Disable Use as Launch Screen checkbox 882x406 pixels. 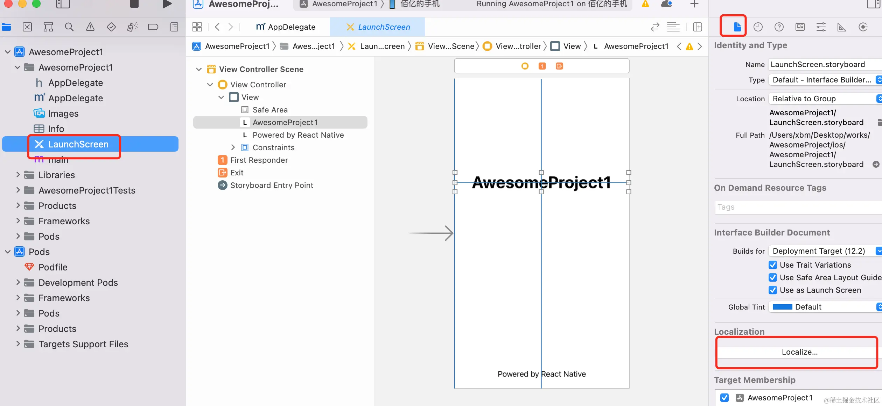tap(773, 290)
